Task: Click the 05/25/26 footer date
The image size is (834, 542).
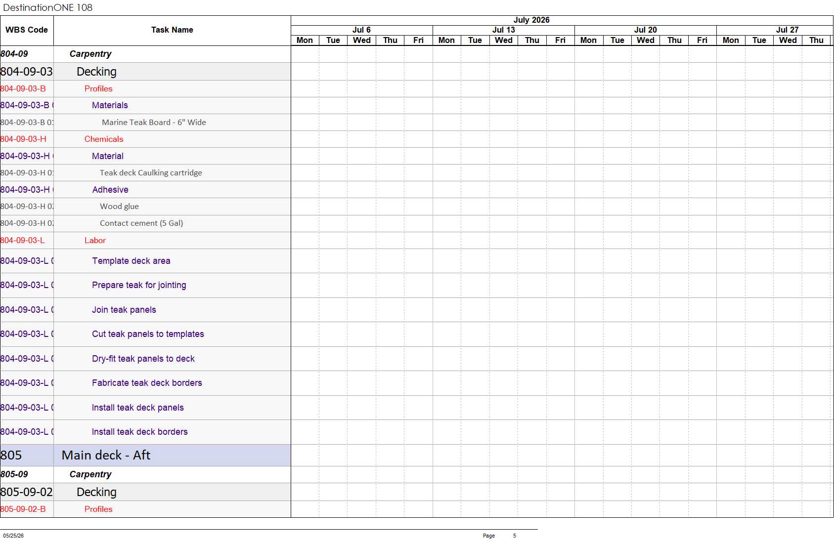Action: (13, 536)
